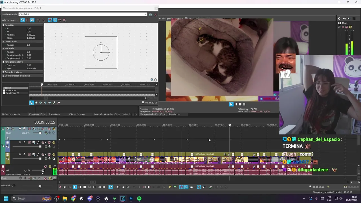Image resolution: width=361 pixels, height=203 pixels.
Task: Collapse the Orientación section
Action: pos(4,41)
